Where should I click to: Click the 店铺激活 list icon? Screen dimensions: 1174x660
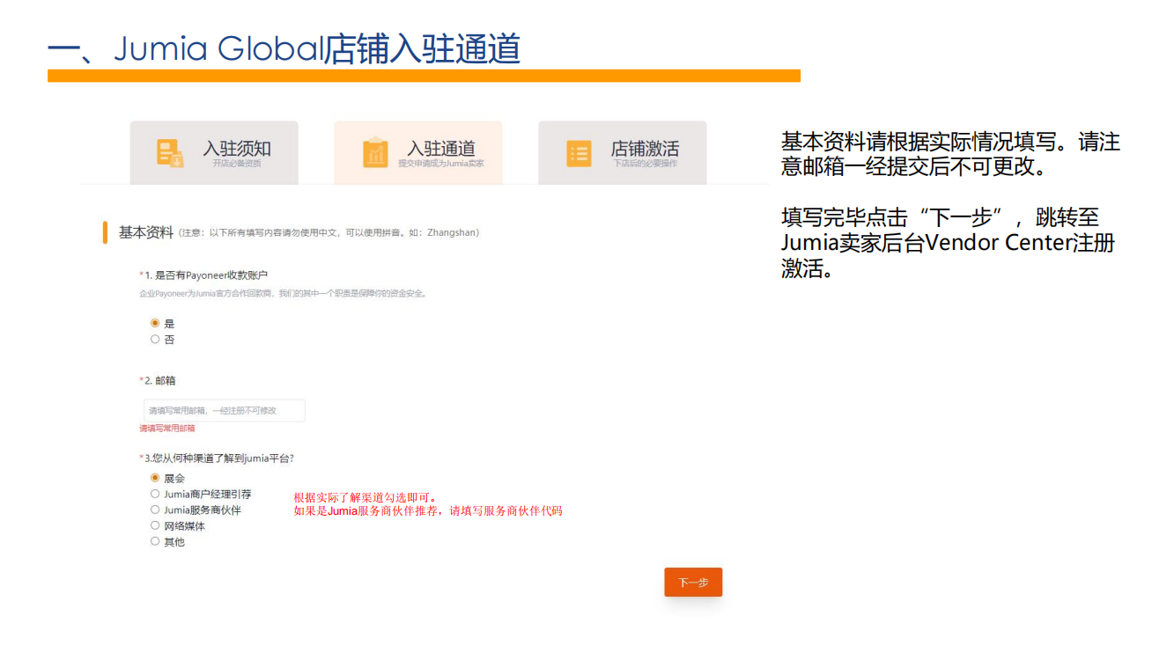tap(579, 153)
